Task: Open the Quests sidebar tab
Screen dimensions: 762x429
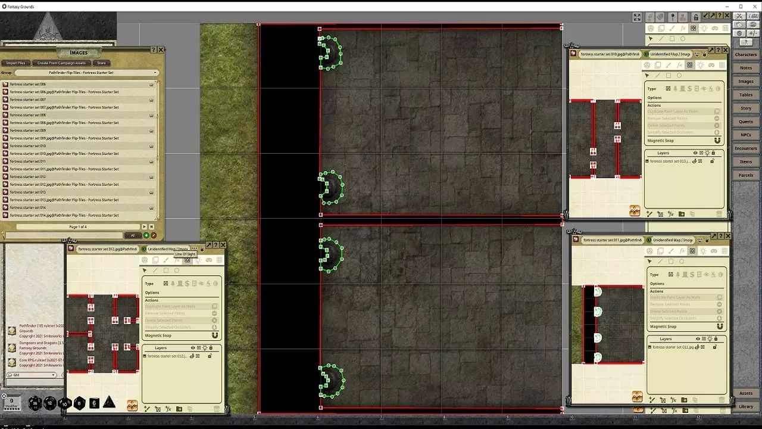Action: click(x=745, y=122)
